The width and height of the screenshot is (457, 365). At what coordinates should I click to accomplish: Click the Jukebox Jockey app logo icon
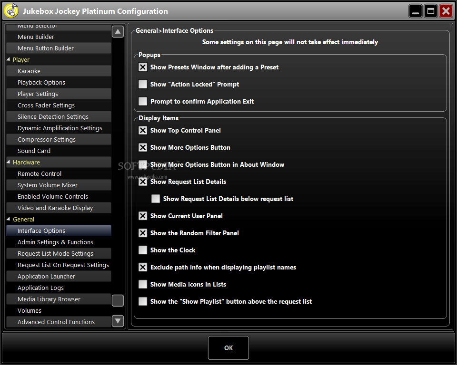point(11,11)
